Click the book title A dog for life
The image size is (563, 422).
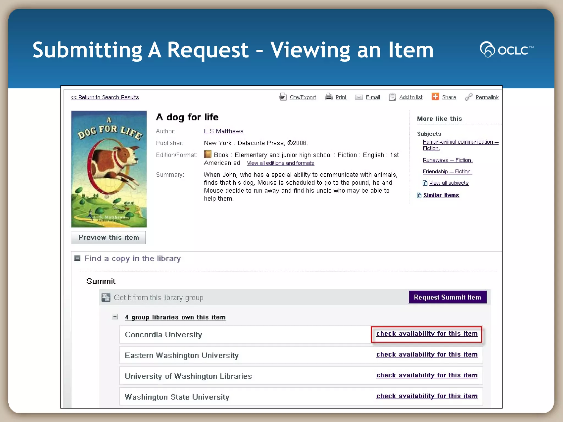point(187,117)
